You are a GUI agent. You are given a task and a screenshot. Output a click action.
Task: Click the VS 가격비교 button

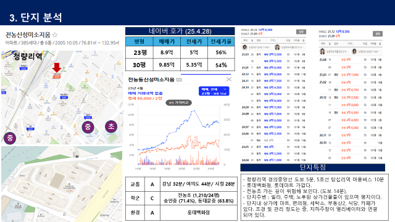coord(178,103)
